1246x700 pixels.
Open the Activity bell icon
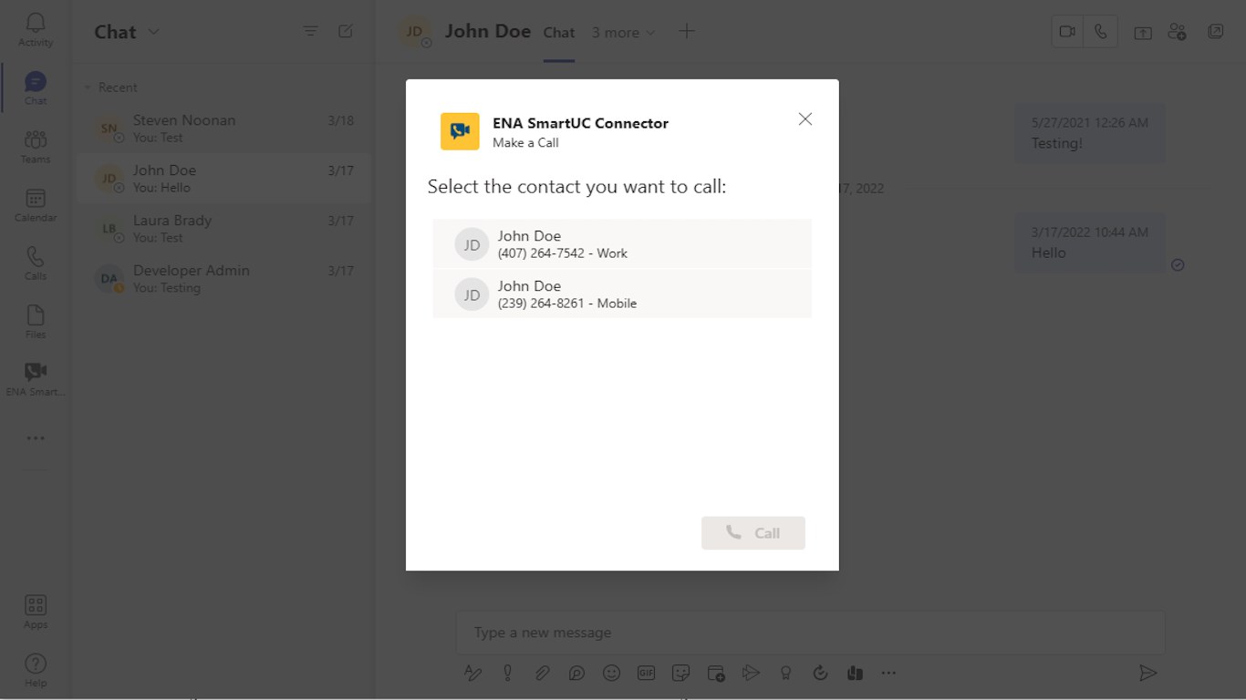point(36,29)
